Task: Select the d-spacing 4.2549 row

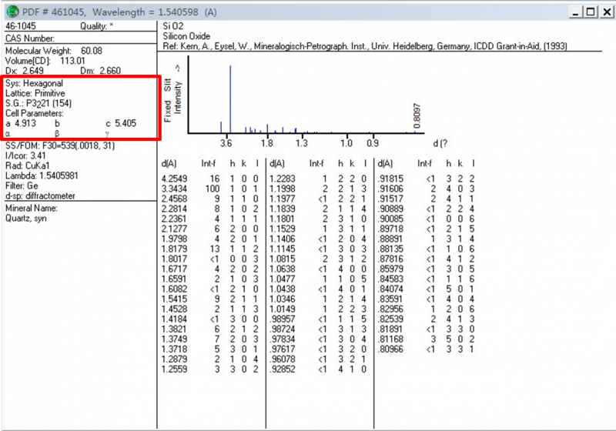Action: click(209, 179)
